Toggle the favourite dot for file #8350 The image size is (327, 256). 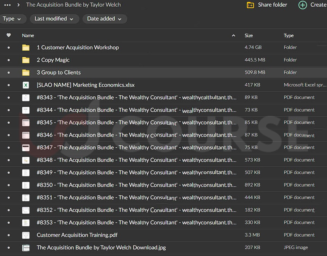9,185
